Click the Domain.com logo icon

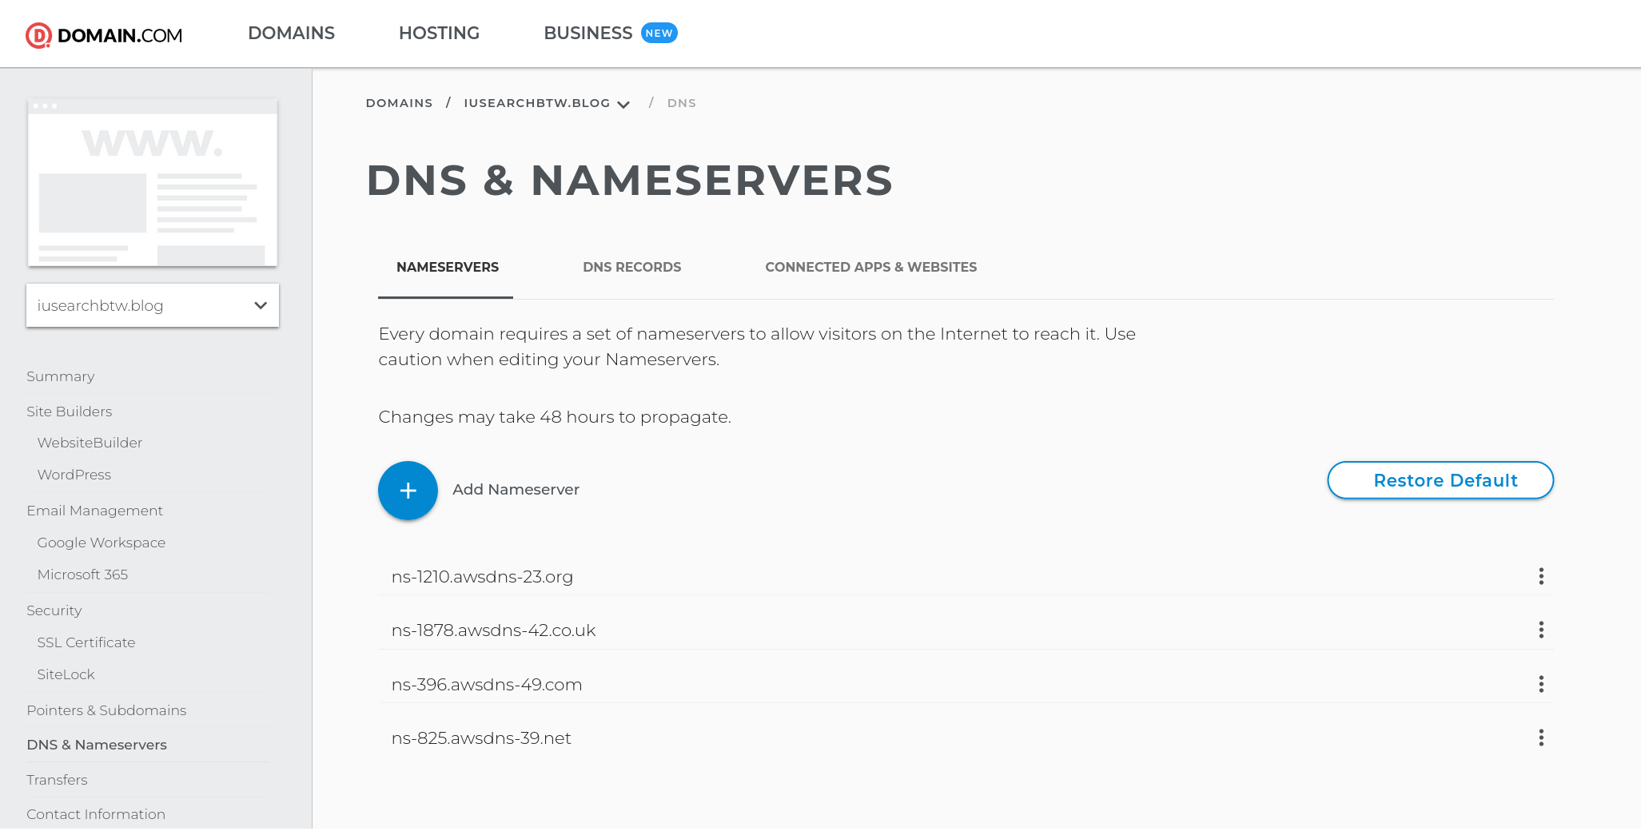[x=38, y=34]
